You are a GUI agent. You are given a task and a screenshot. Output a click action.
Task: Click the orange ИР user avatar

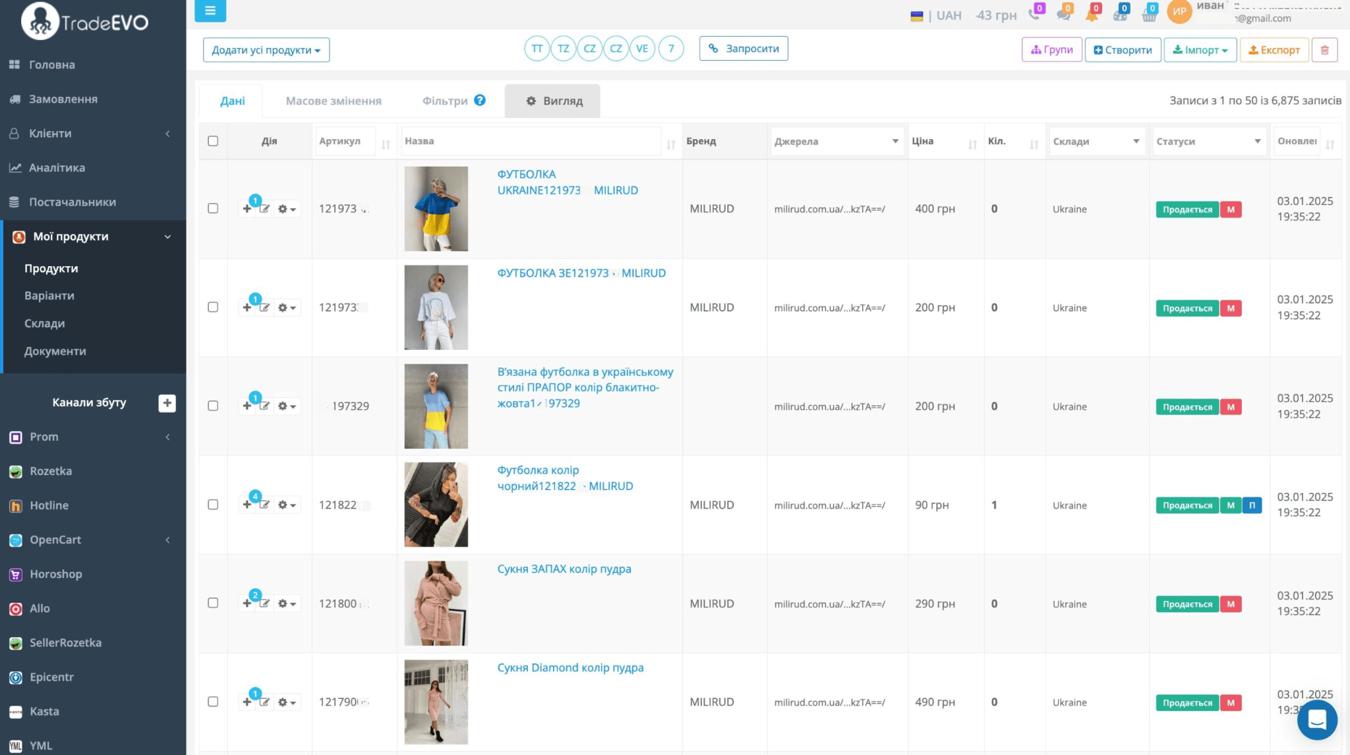click(1179, 11)
